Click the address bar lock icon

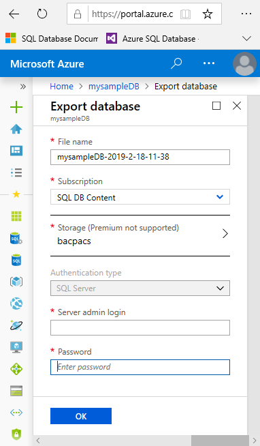click(78, 14)
